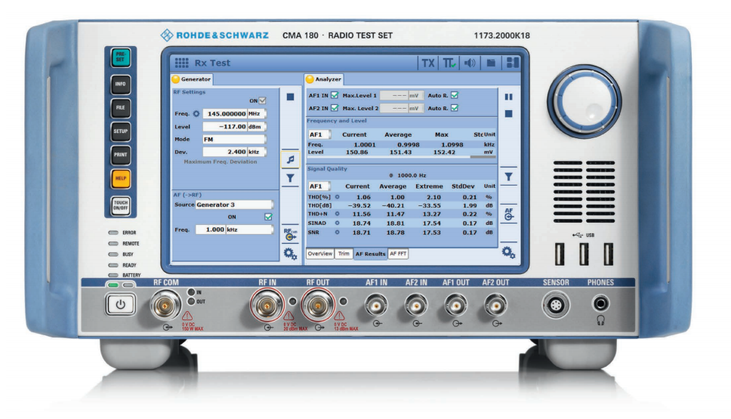Screen dimensions: 731x419
Task: Disable the AF generator ON checkbox
Action: 267,217
